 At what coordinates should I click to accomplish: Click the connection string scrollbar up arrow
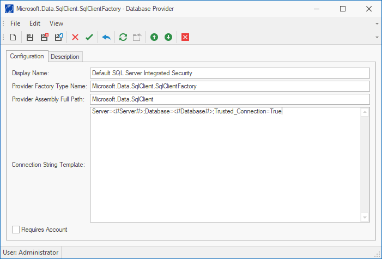click(365, 112)
